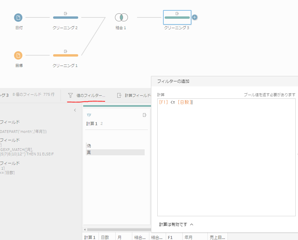Select the クリーニング 2 step
This screenshot has width=298, height=240.
point(65,17)
